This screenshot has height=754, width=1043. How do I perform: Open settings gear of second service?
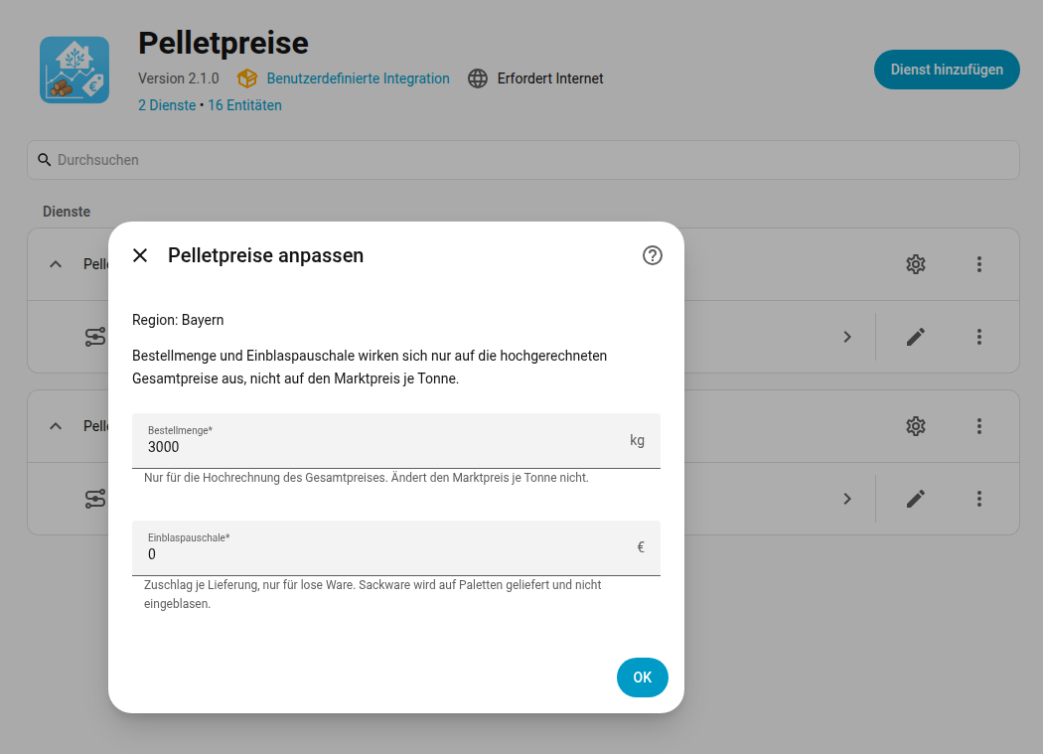pyautogui.click(x=915, y=426)
